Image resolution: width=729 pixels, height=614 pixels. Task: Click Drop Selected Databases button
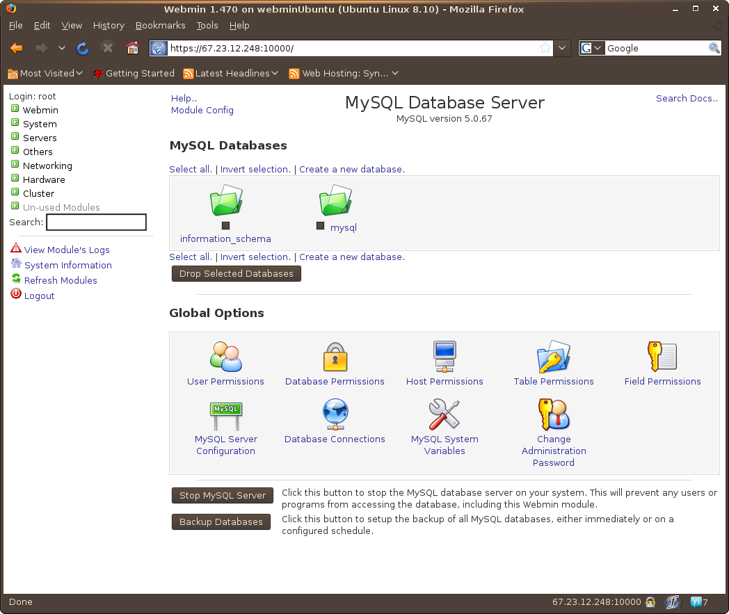pyautogui.click(x=237, y=274)
